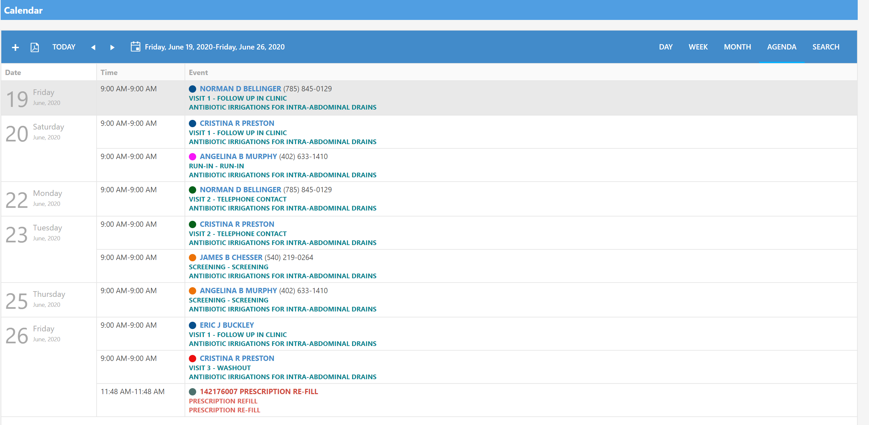Open Cristina R Preston on June 20
Screen dimensions: 869x425
pos(237,123)
